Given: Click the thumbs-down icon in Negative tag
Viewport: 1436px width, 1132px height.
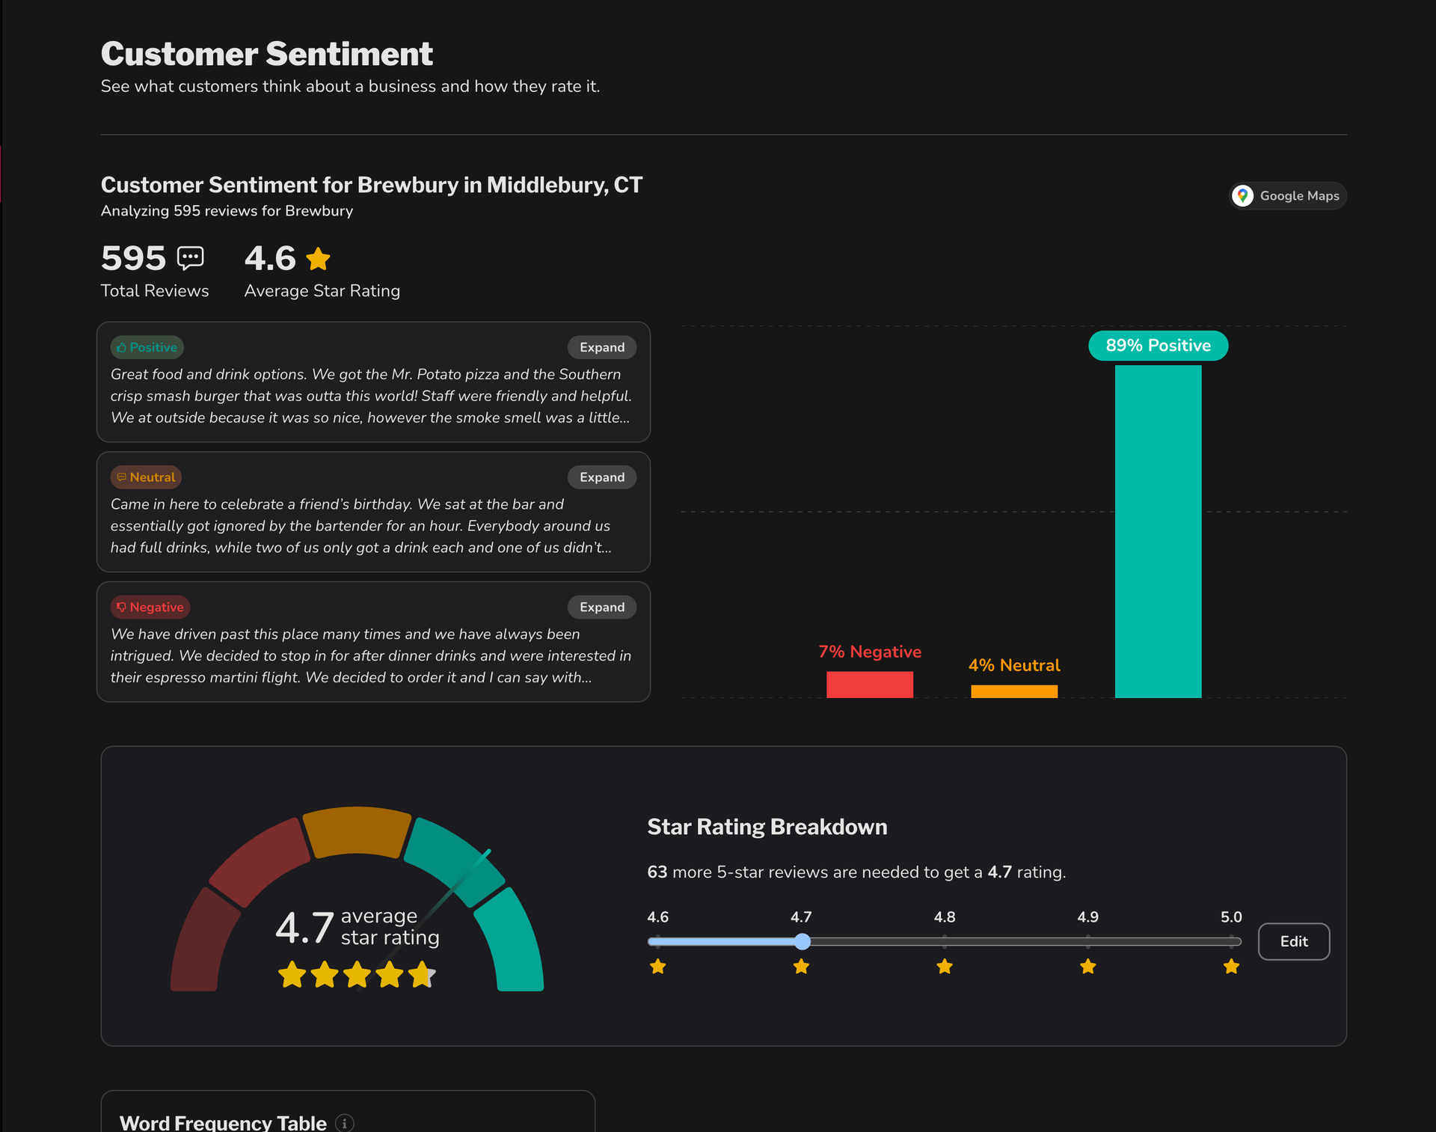Looking at the screenshot, I should click(121, 607).
